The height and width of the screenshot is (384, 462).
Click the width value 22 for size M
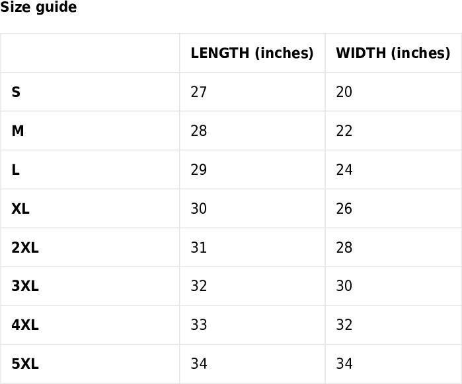(x=344, y=131)
